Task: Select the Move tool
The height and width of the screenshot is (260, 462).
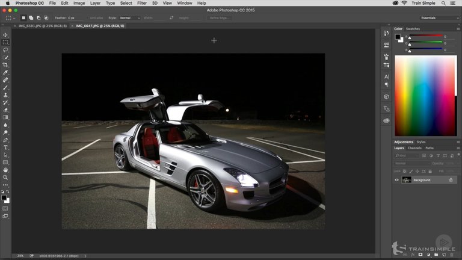Action: point(5,35)
